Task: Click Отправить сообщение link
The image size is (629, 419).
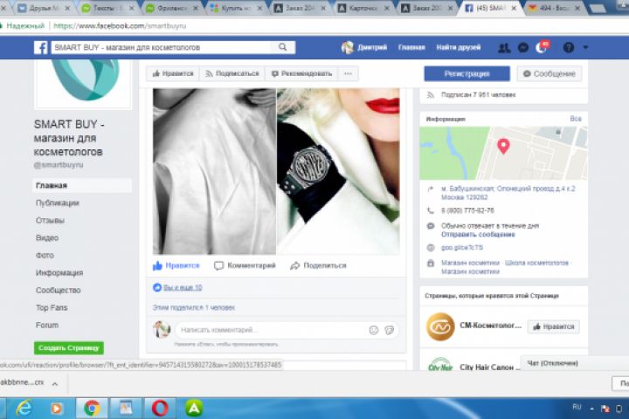Action: (478, 235)
